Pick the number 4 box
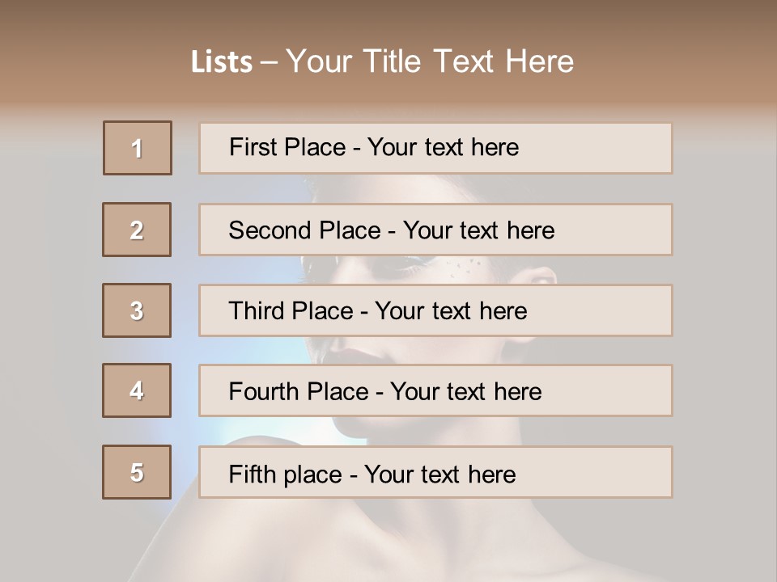The width and height of the screenshot is (777, 582). pos(137,390)
